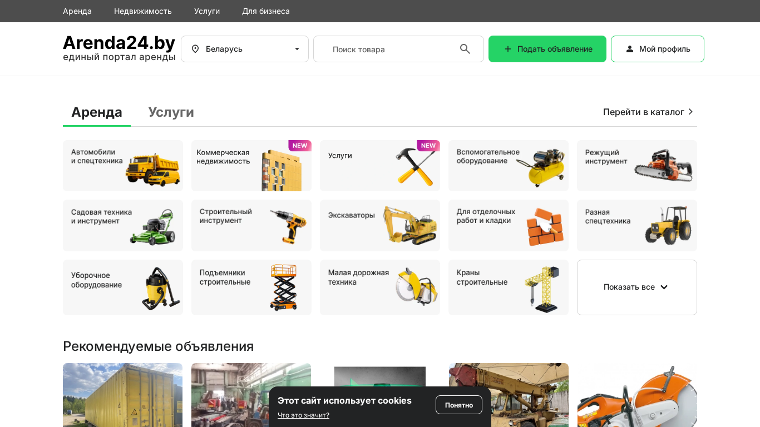
Task: Click the arrow beside Перейти в каталог
Action: tap(691, 112)
